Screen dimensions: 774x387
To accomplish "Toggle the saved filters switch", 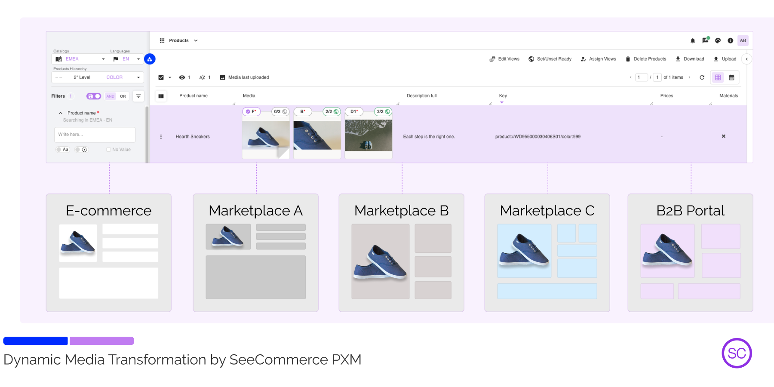I will point(94,96).
